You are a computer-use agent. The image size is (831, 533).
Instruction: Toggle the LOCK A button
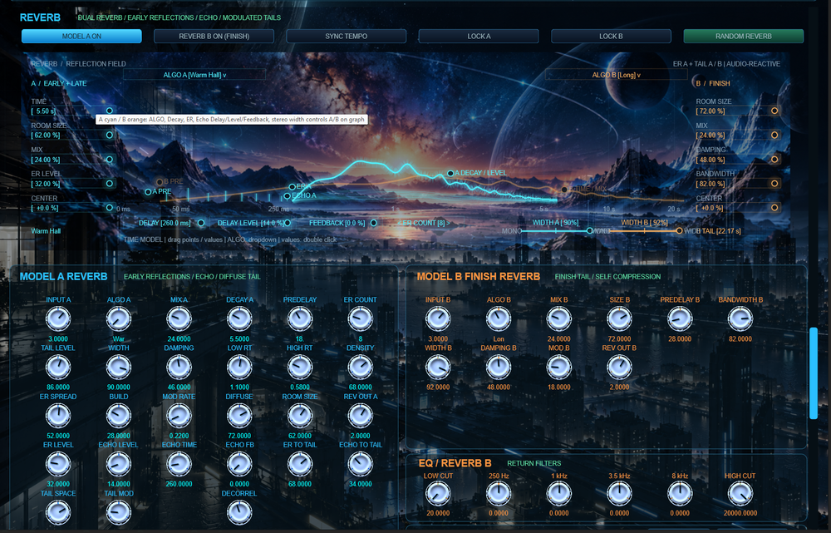(479, 36)
